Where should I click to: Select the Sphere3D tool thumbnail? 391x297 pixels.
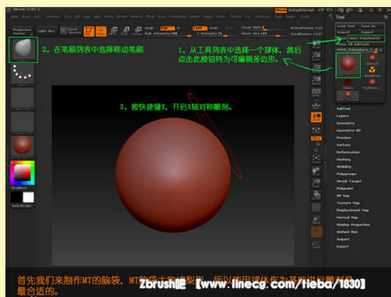click(372, 60)
